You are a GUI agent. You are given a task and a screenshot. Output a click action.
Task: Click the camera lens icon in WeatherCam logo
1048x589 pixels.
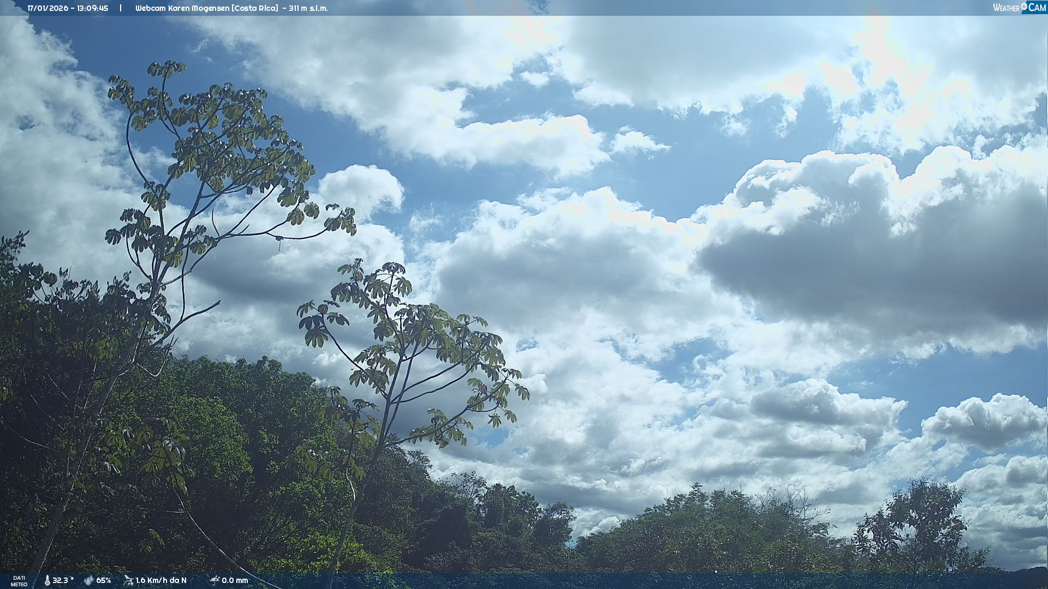pos(1024,6)
